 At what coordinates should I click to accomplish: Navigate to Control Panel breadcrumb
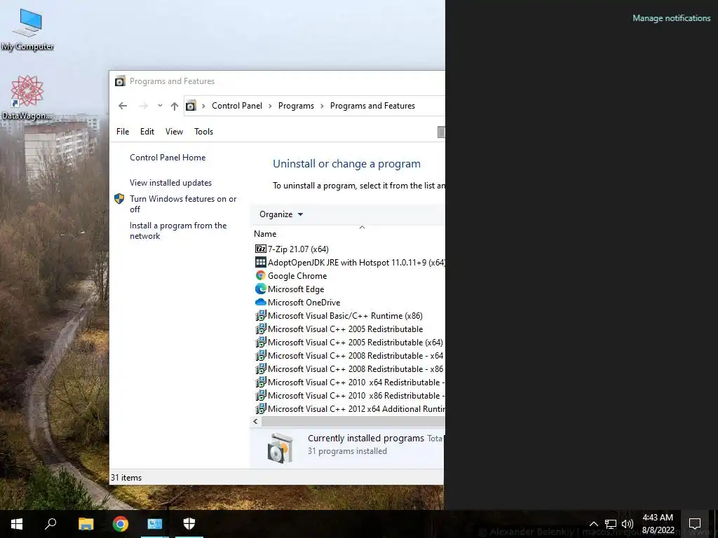(237, 106)
